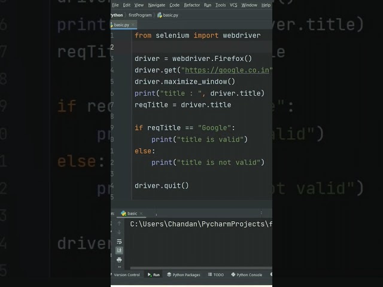Open the Tools menu
The width and height of the screenshot is (383, 287).
point(220,5)
